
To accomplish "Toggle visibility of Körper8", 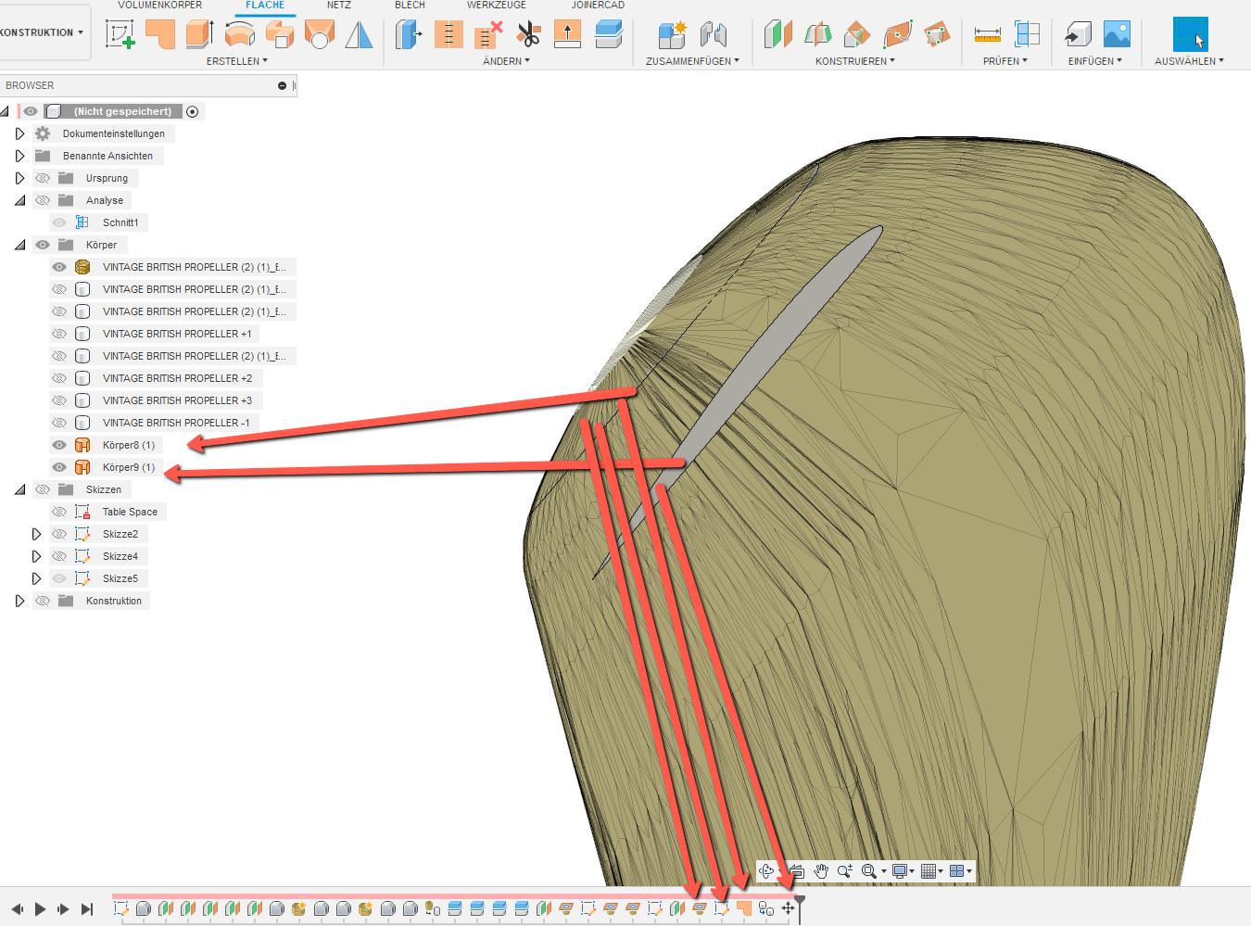I will pyautogui.click(x=58, y=445).
